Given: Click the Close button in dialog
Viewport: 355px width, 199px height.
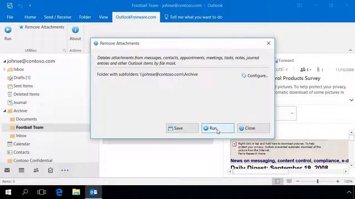Looking at the screenshot, I should 253,128.
